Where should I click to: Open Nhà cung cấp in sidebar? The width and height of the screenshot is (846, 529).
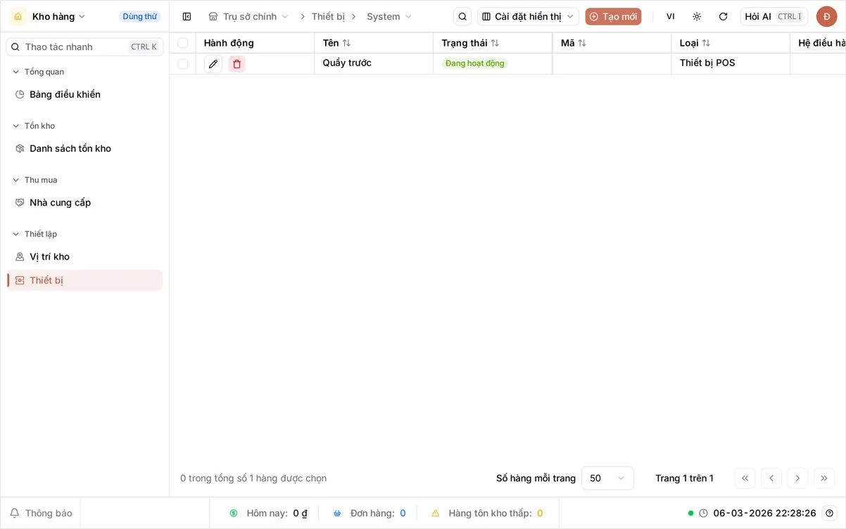pyautogui.click(x=84, y=203)
